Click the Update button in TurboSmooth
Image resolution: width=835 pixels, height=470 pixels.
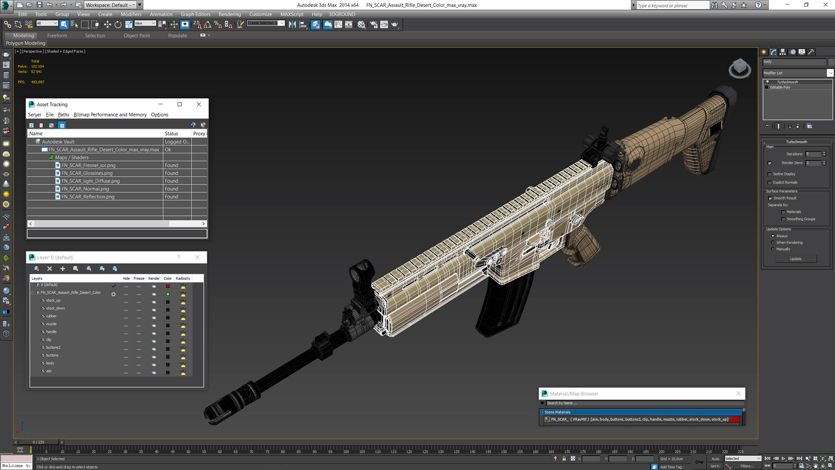coord(795,259)
